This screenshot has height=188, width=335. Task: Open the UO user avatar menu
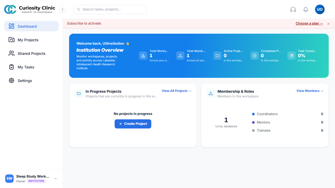tap(320, 9)
